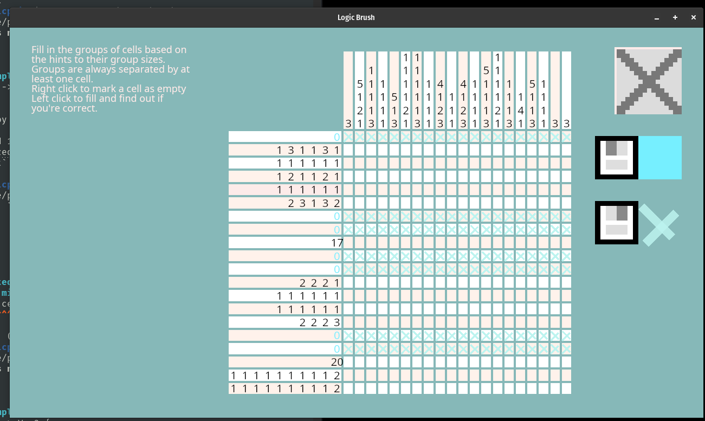Click the gray X puzzle preview thumbnail
The height and width of the screenshot is (421, 705).
(x=648, y=81)
